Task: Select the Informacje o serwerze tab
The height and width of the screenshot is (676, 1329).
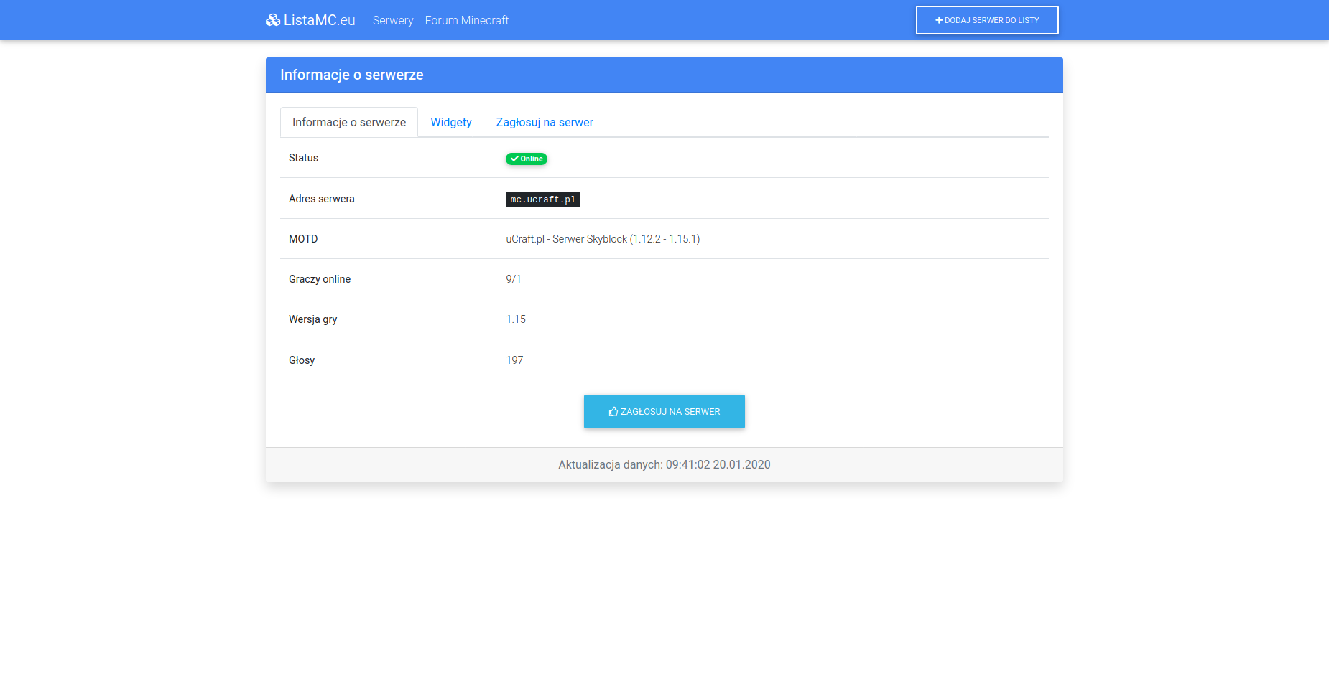Action: [349, 123]
